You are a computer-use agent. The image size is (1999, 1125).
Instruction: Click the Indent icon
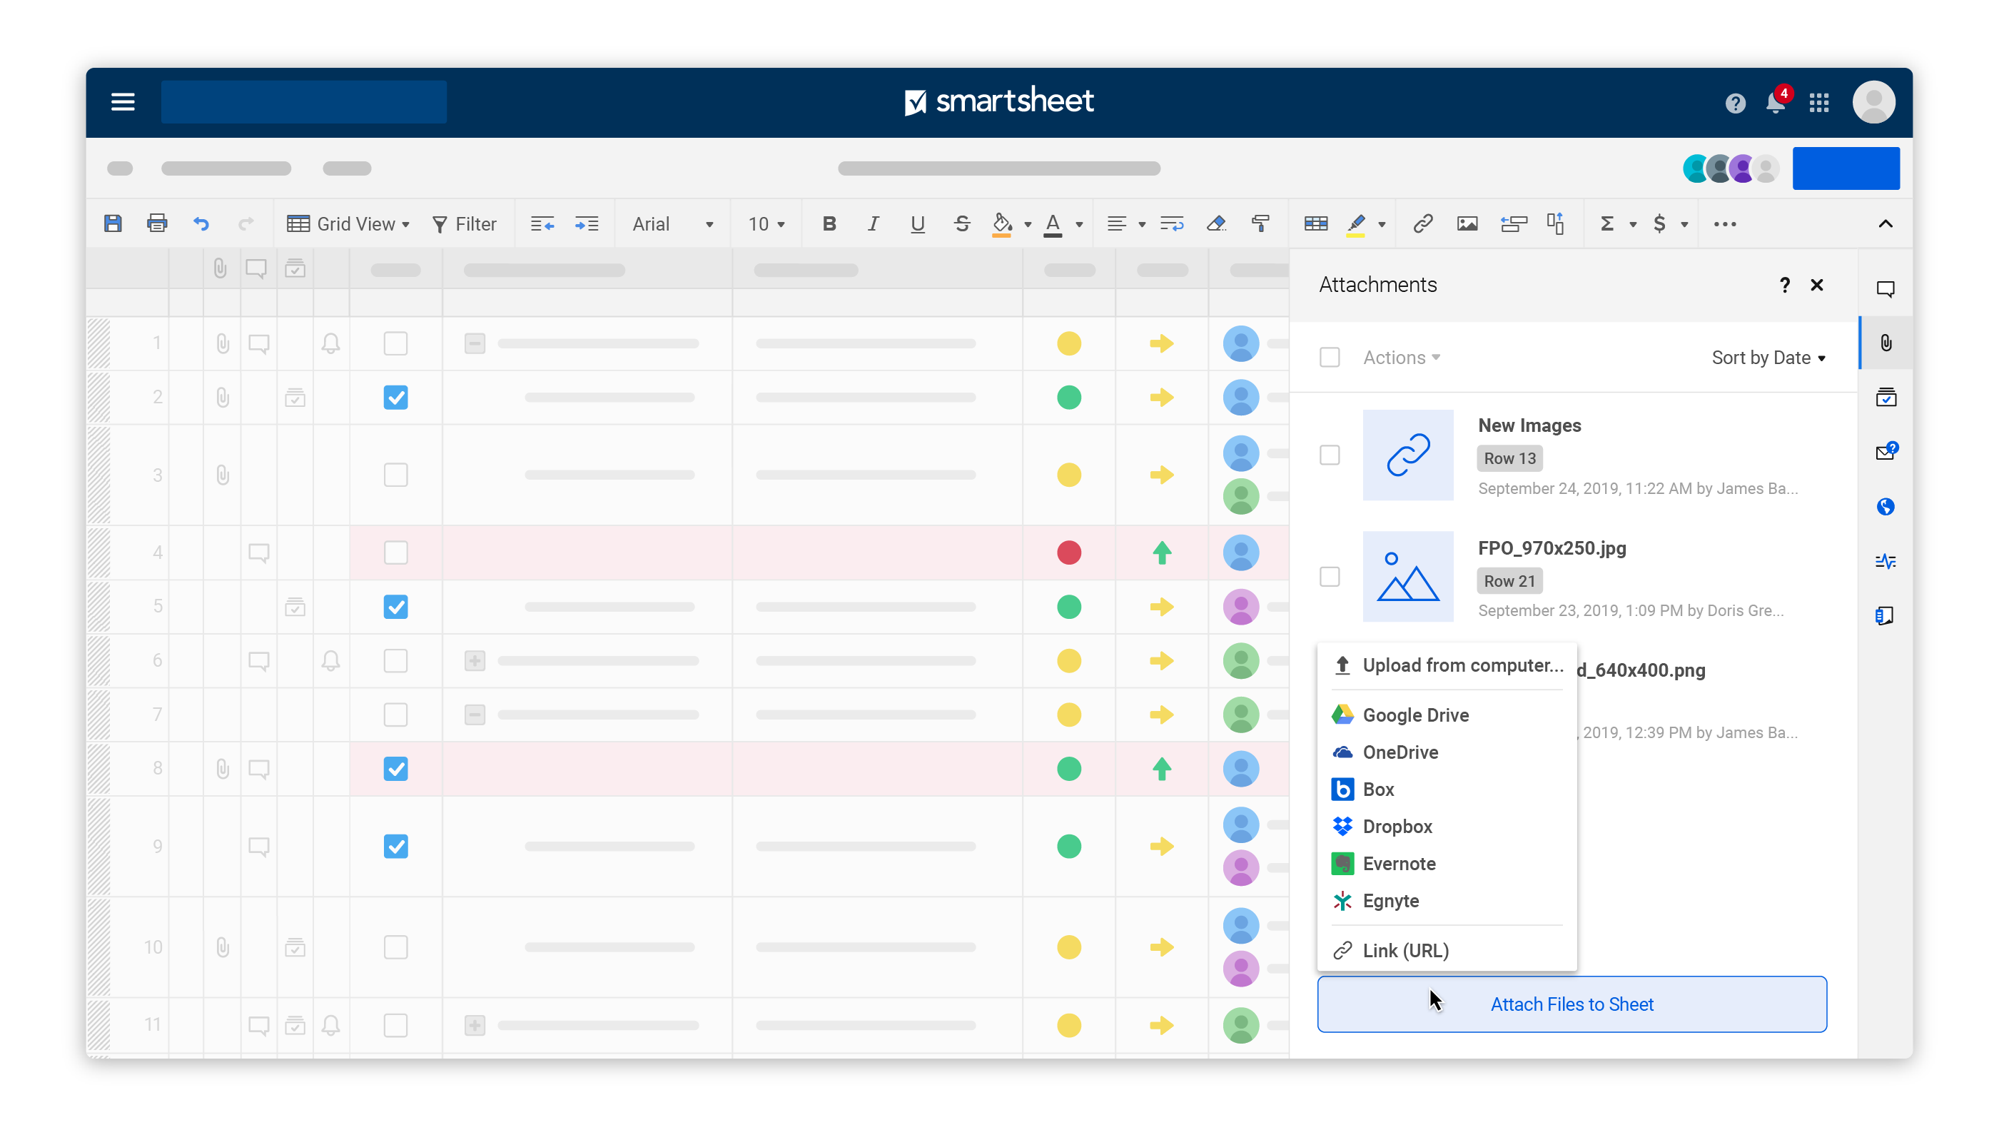pyautogui.click(x=586, y=224)
